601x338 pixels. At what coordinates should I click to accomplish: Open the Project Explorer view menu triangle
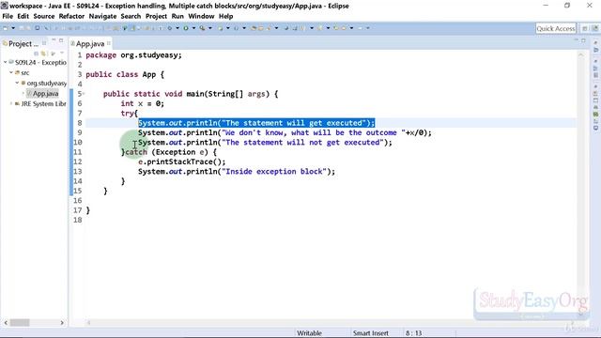tap(62, 53)
